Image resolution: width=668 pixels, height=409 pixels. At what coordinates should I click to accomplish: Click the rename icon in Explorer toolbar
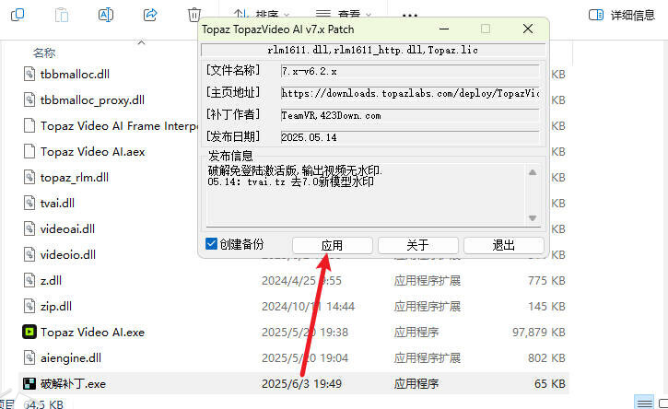click(x=106, y=15)
